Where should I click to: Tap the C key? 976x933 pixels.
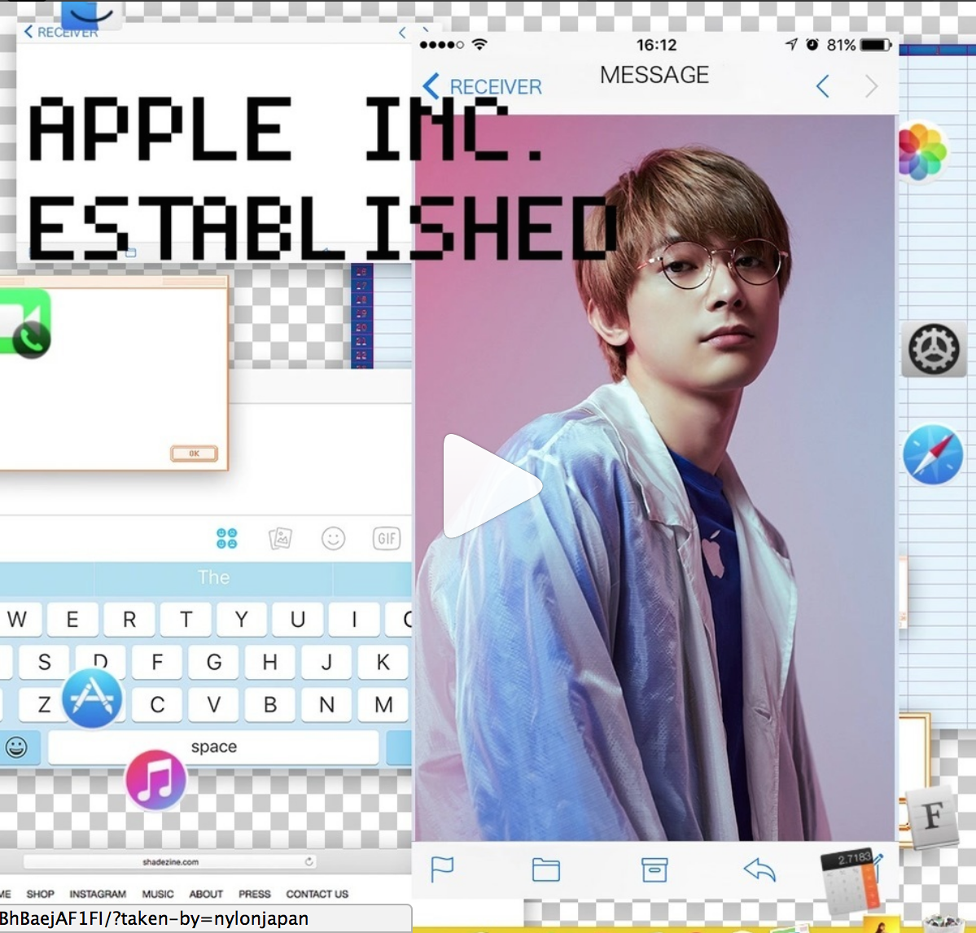(x=157, y=704)
